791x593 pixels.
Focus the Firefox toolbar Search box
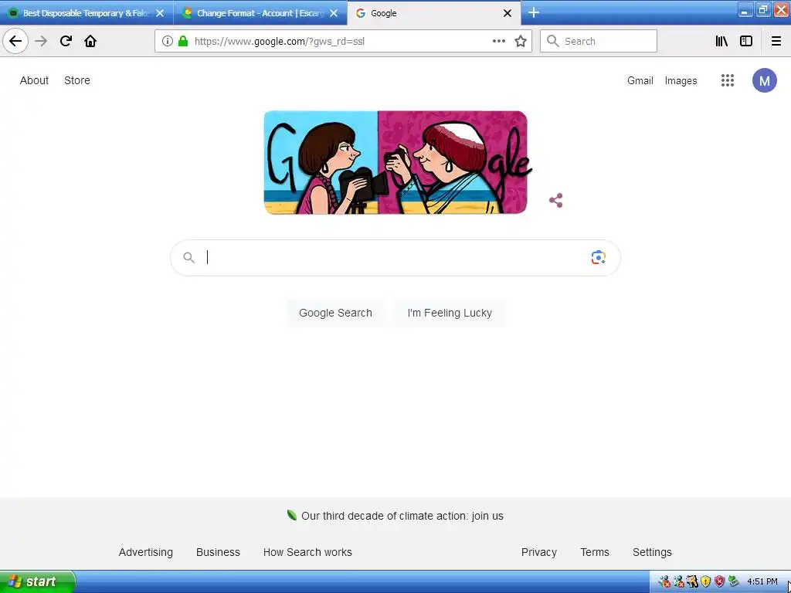[599, 41]
